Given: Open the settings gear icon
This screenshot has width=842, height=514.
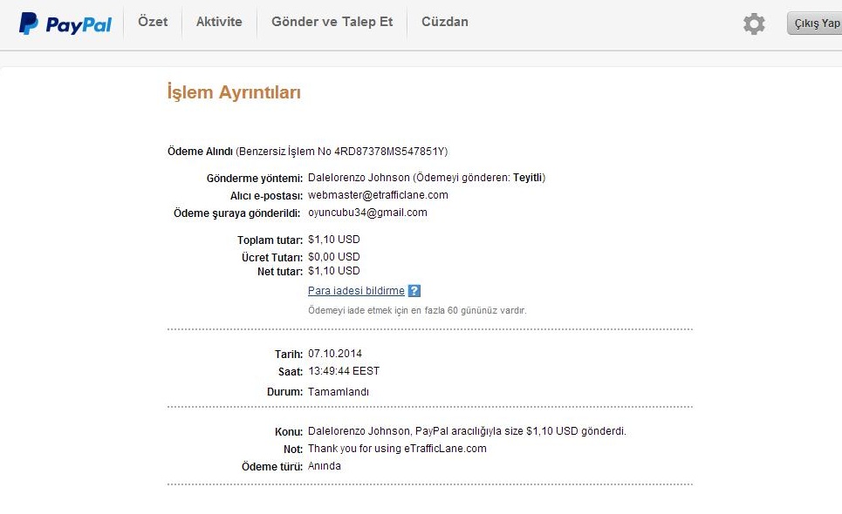Looking at the screenshot, I should 754,24.
